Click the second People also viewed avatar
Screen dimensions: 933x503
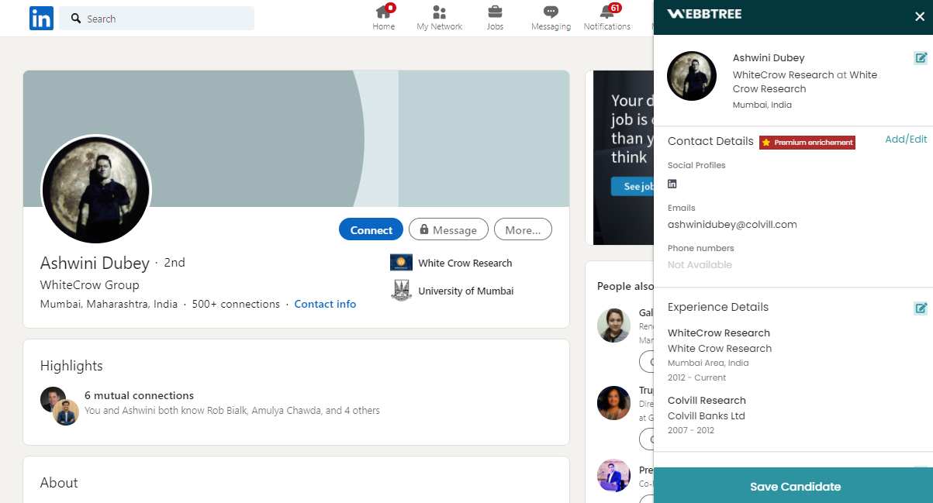point(613,403)
